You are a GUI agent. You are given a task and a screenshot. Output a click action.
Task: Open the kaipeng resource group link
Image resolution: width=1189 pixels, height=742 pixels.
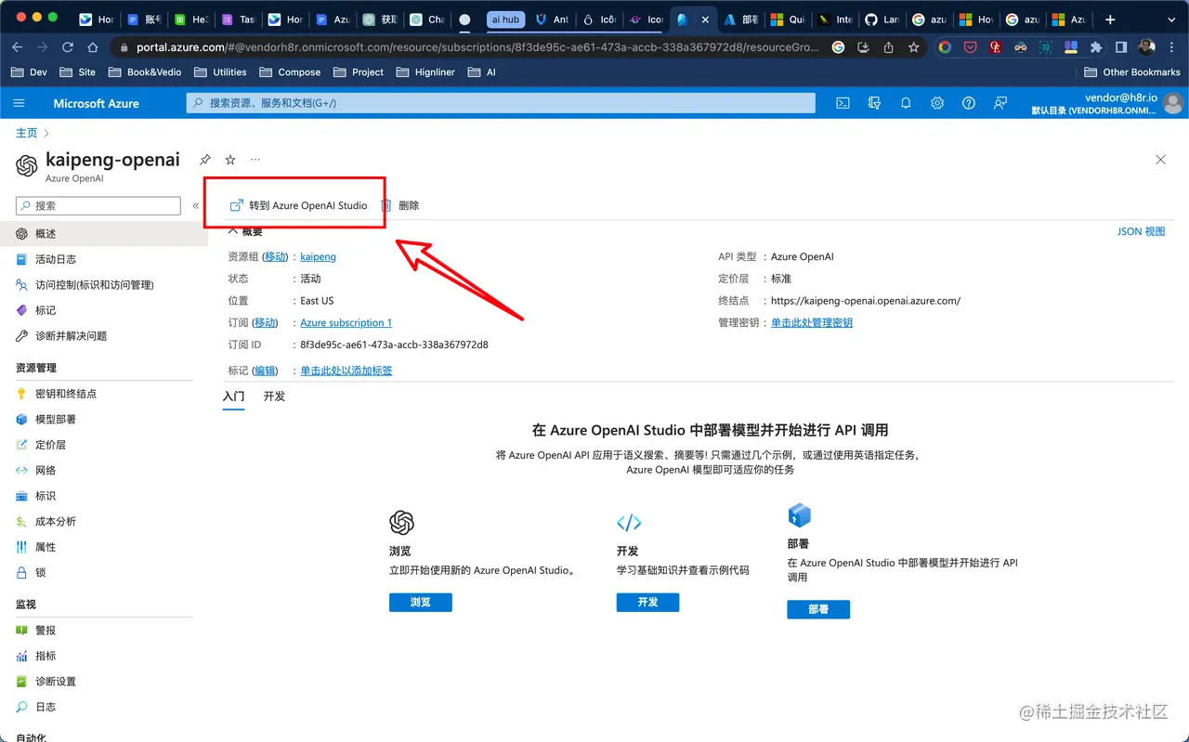(x=318, y=256)
